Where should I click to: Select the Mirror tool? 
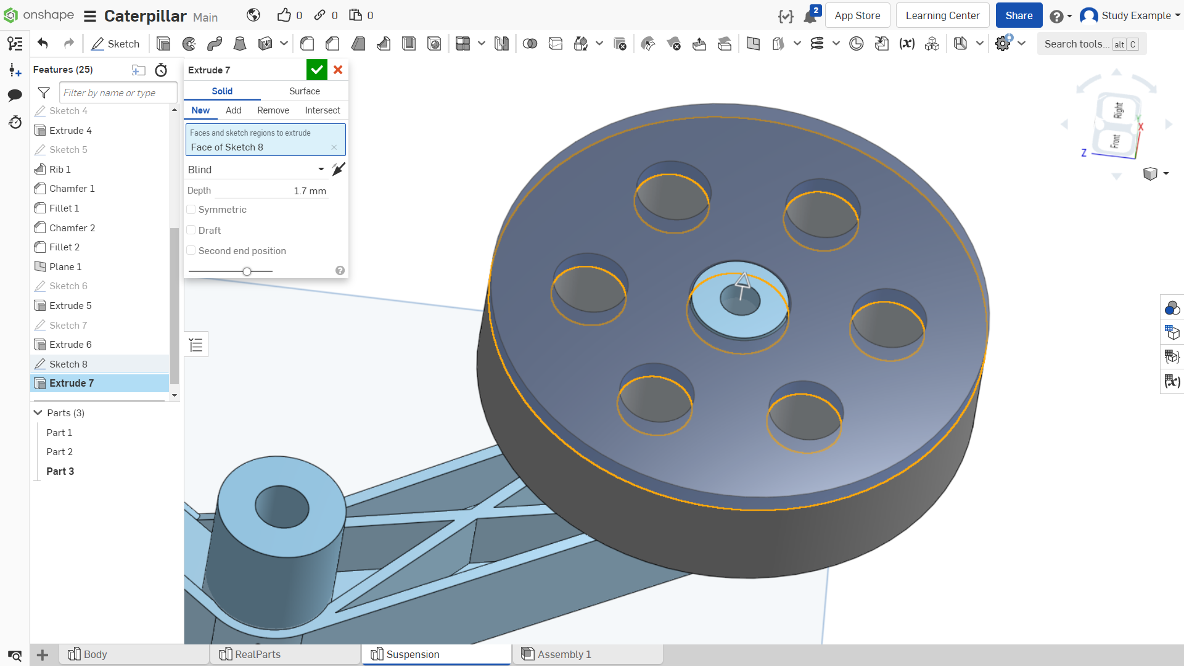click(x=501, y=44)
